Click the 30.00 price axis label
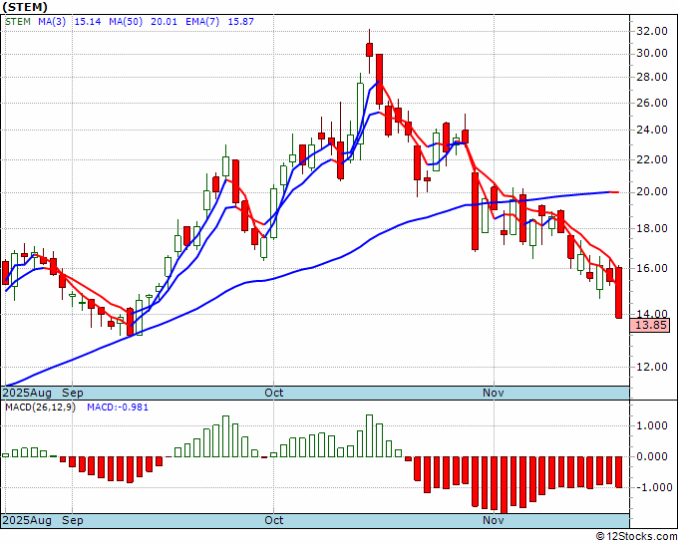This screenshot has height=544, width=678. pos(652,54)
